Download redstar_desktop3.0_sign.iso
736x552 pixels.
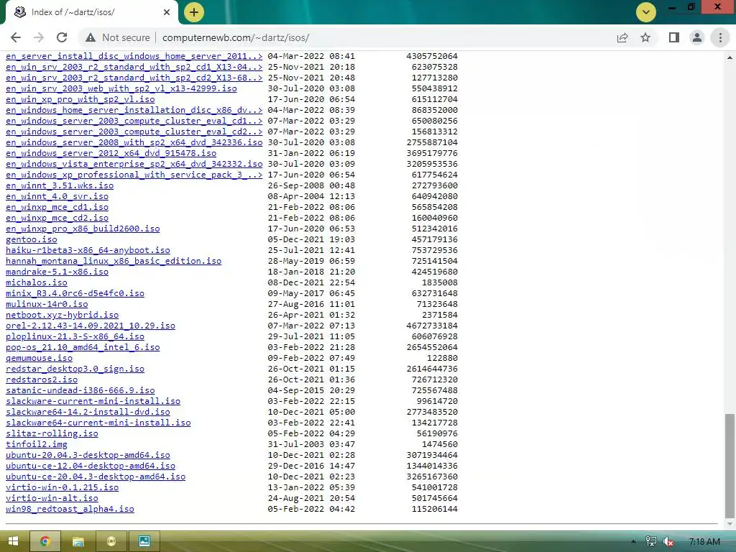click(x=75, y=369)
